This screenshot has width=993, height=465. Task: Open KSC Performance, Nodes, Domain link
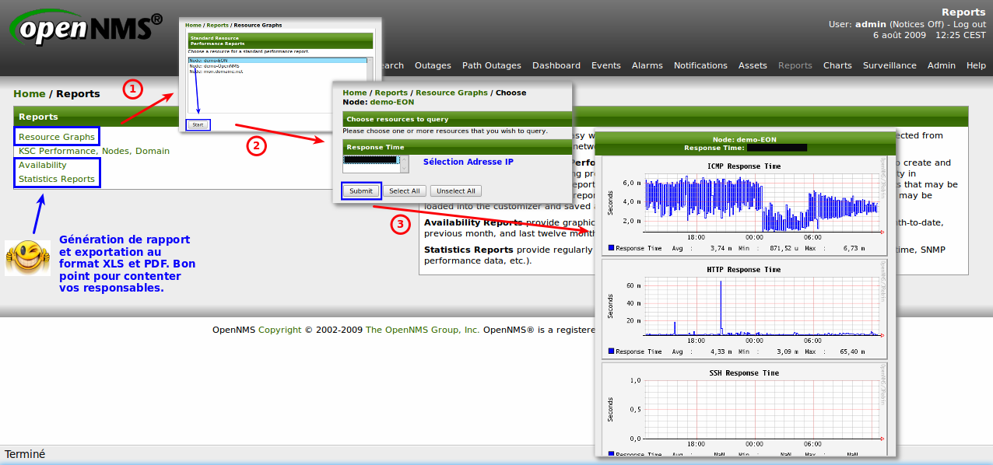[x=94, y=151]
